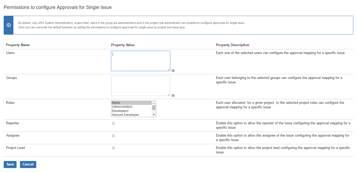Open the user picker icon beside Users field
This screenshot has height=172, width=357.
[x=173, y=71]
